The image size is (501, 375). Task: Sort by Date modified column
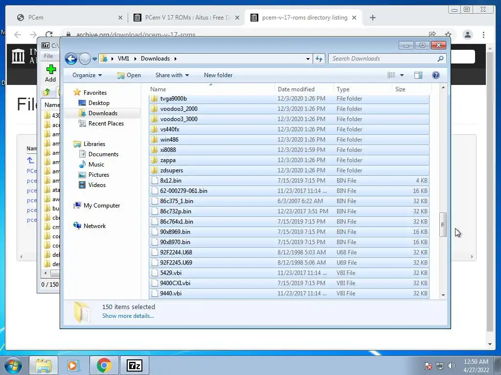[303, 89]
